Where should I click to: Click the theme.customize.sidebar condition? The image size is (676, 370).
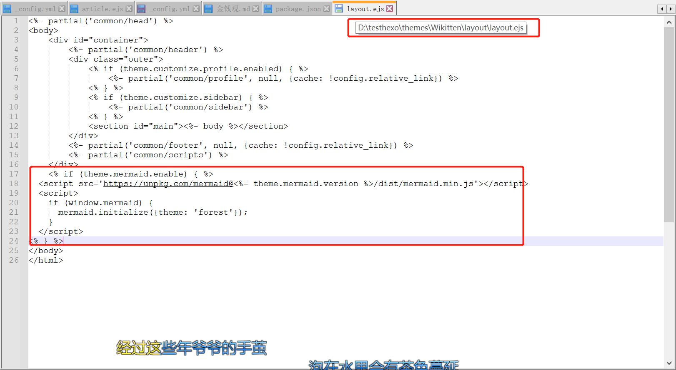(178, 97)
